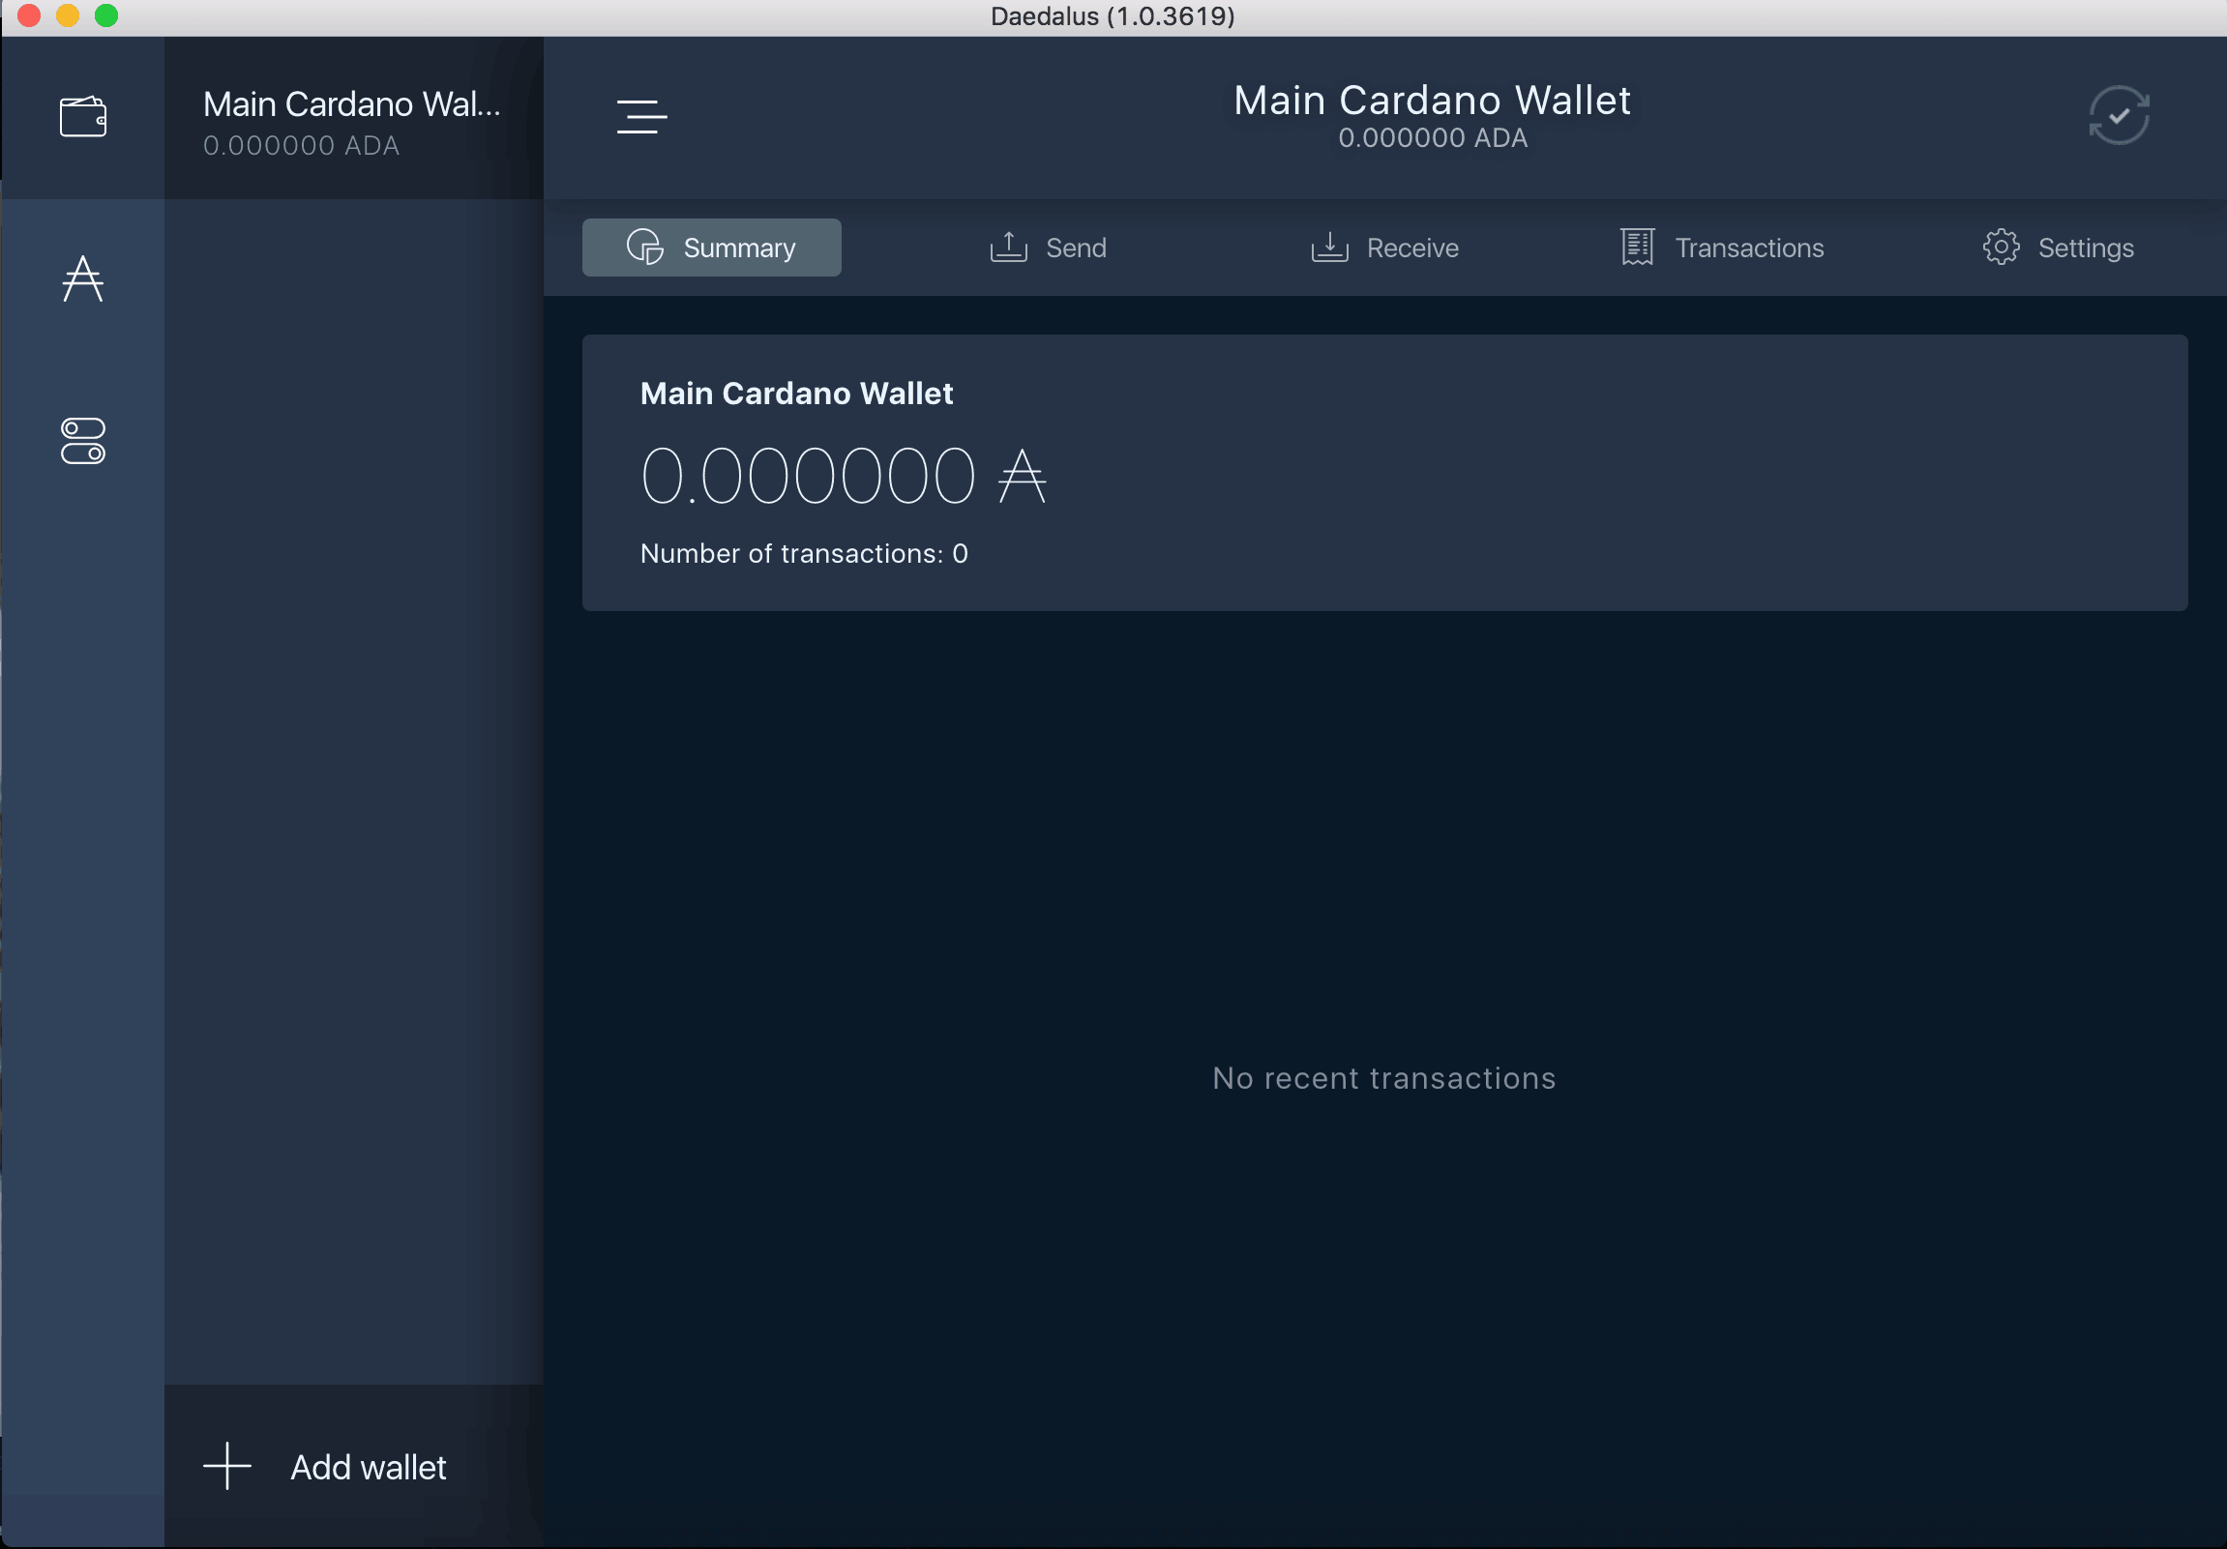The image size is (2227, 1549).
Task: Expand the settings gear menu
Action: click(x=2004, y=247)
